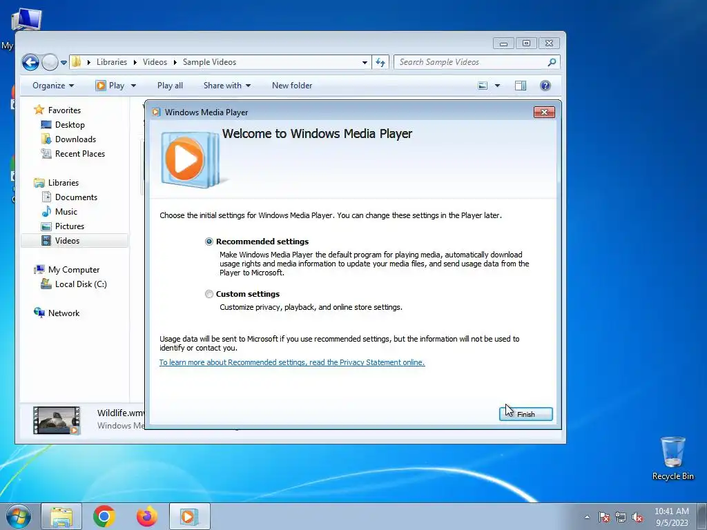Launch Firefox from the taskbar

click(147, 516)
